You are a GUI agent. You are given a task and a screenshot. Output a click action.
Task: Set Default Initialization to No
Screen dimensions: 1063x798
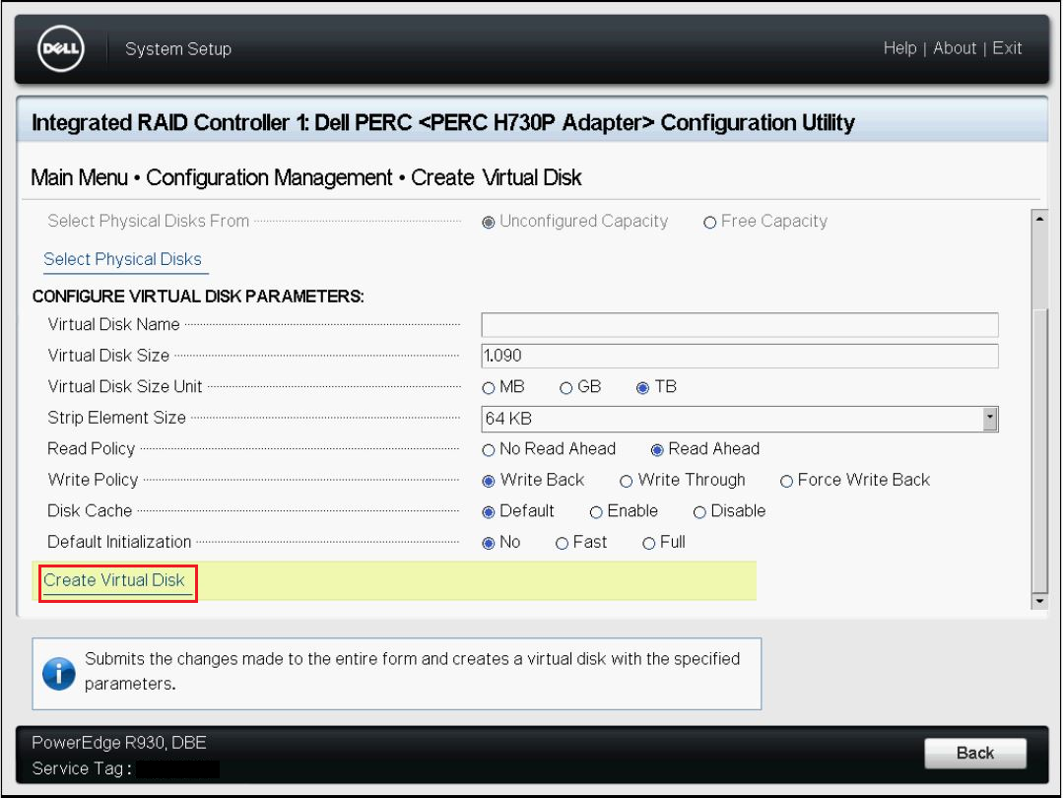[488, 544]
